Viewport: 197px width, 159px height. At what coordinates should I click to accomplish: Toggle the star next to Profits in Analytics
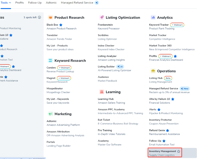pos(175,56)
